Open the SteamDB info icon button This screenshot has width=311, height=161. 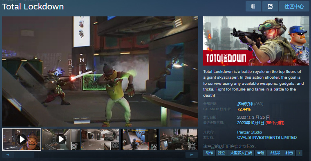(x=253, y=7)
